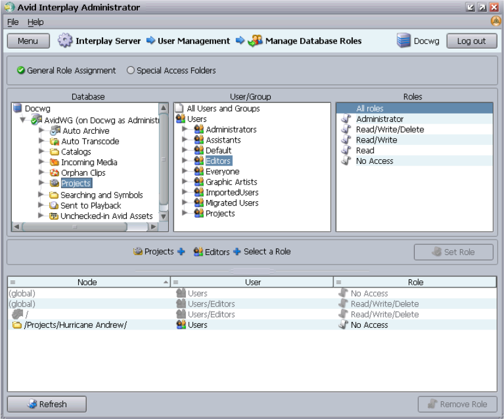The width and height of the screenshot is (504, 419).
Task: Expand the Administrators group
Action: [x=185, y=129]
